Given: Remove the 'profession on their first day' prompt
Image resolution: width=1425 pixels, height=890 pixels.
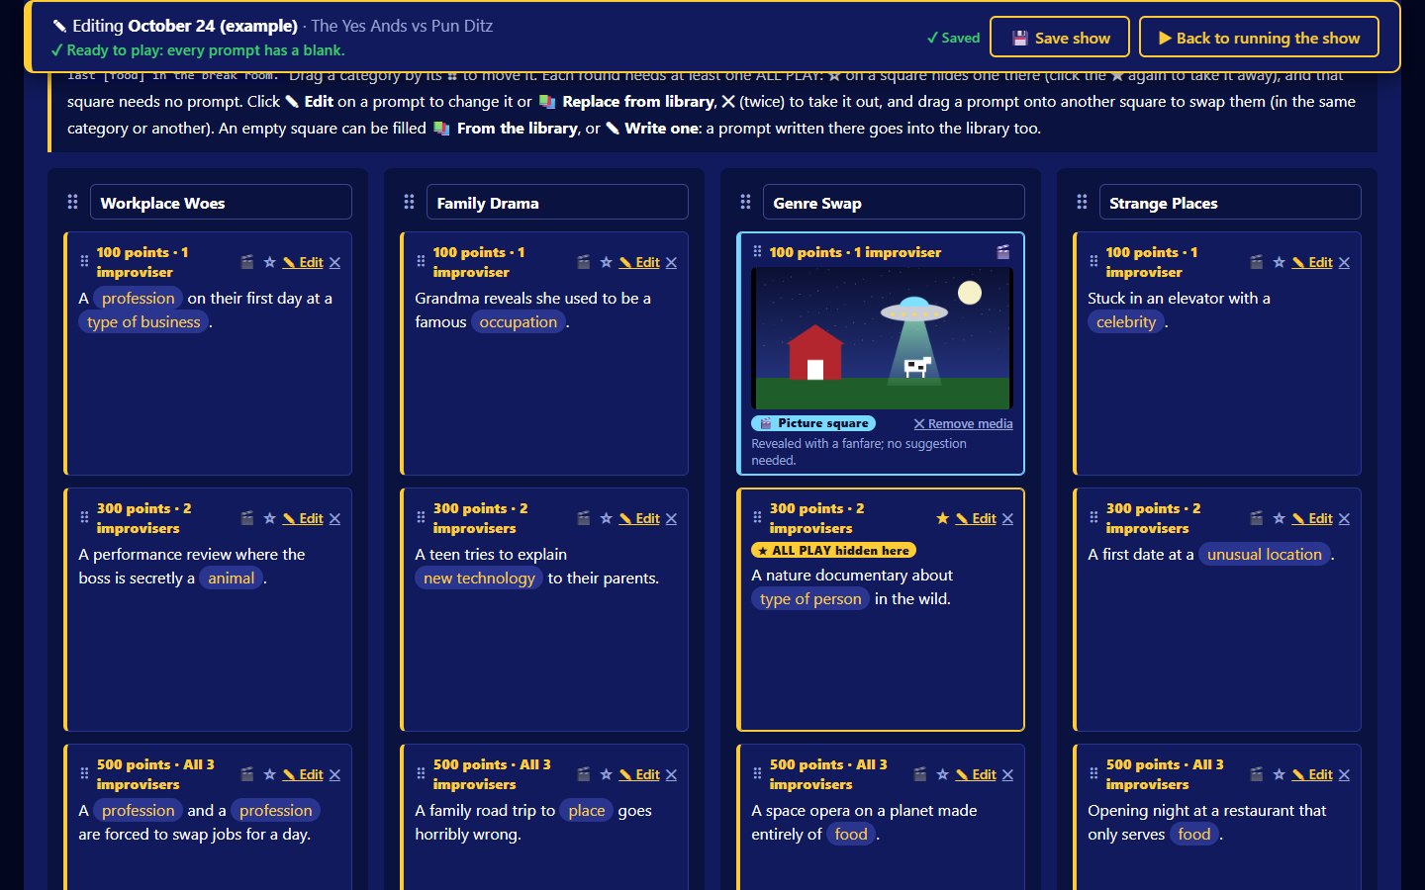Looking at the screenshot, I should click(x=334, y=262).
